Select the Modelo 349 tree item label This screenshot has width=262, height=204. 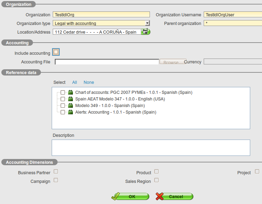(110, 106)
